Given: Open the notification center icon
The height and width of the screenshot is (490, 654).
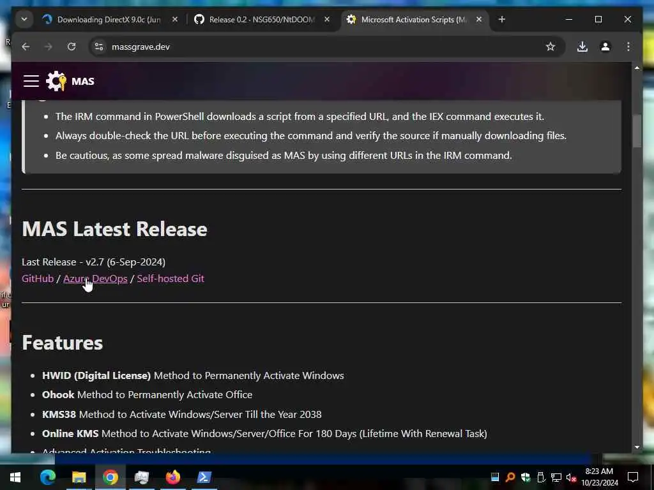Looking at the screenshot, I should click(x=633, y=477).
